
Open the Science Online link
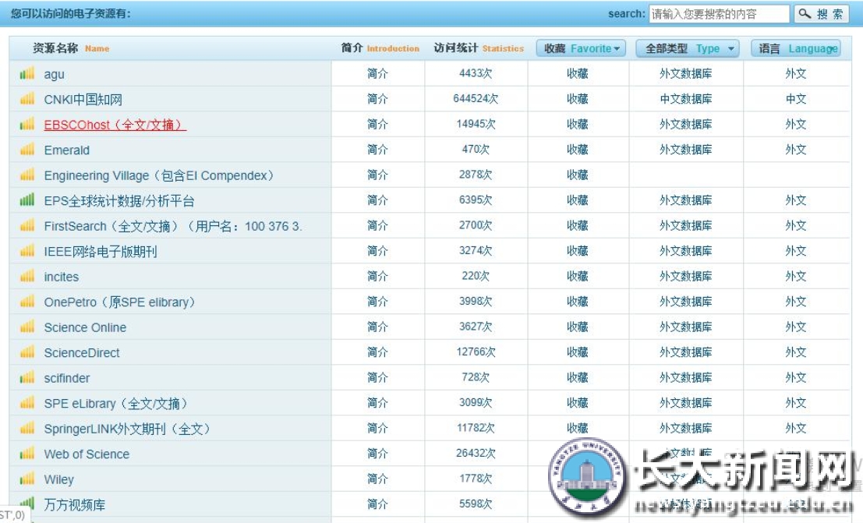coord(85,327)
